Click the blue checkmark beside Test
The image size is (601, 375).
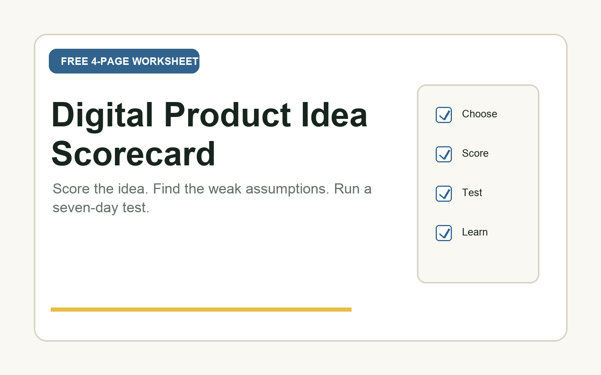coord(445,194)
